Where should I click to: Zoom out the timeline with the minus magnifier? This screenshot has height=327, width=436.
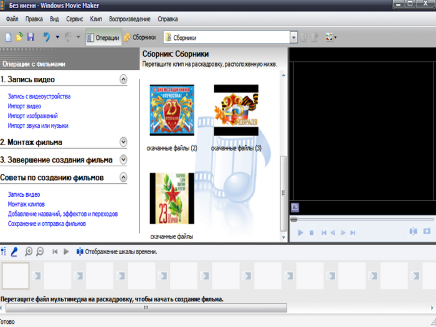click(40, 252)
